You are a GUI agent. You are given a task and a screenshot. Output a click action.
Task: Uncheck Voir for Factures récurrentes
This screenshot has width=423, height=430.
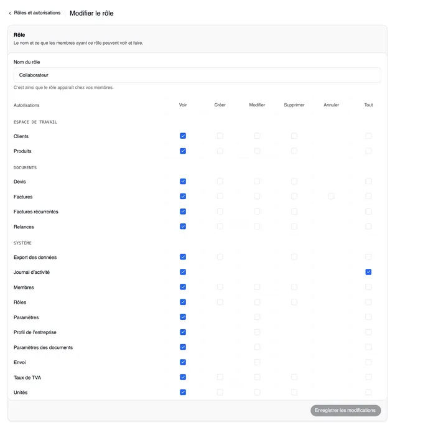(x=183, y=212)
